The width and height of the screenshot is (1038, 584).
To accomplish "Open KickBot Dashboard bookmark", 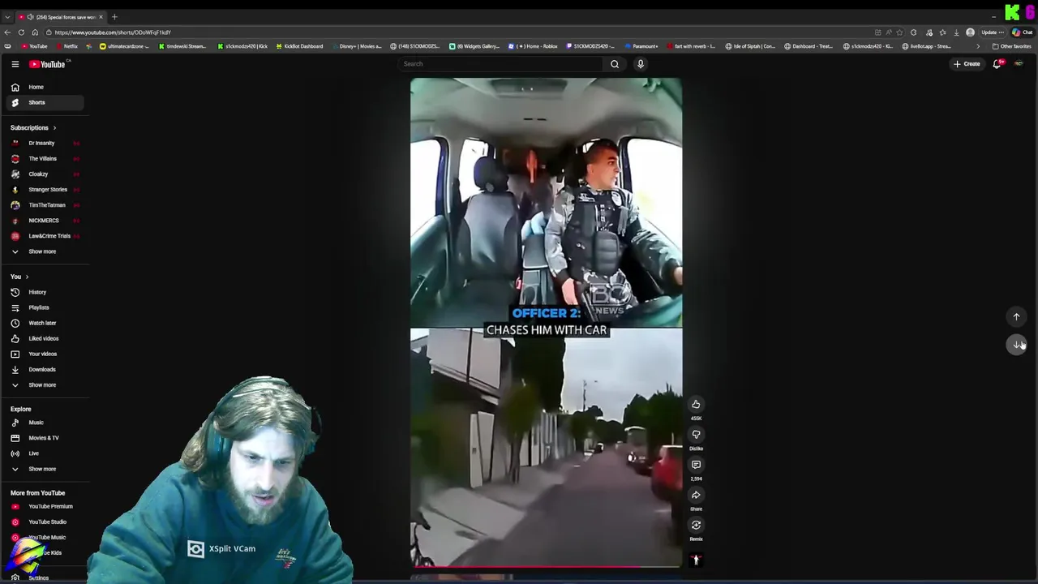I will click(x=299, y=46).
